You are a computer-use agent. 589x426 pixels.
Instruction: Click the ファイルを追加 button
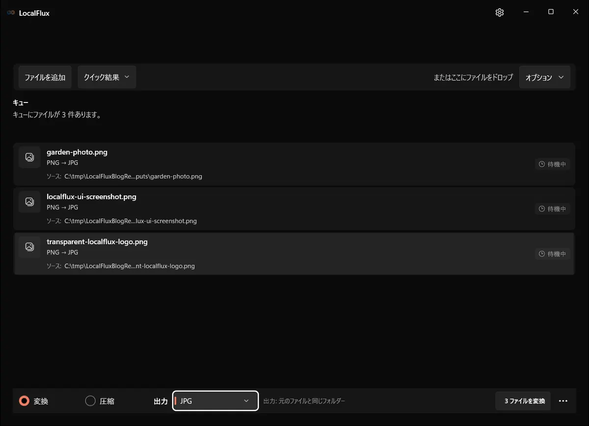pos(45,77)
